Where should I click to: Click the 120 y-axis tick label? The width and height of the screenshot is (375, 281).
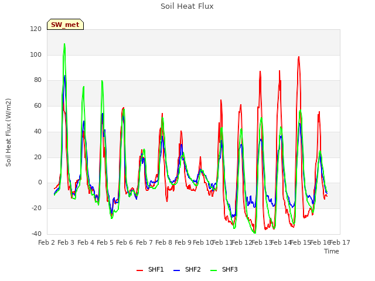click(36, 29)
